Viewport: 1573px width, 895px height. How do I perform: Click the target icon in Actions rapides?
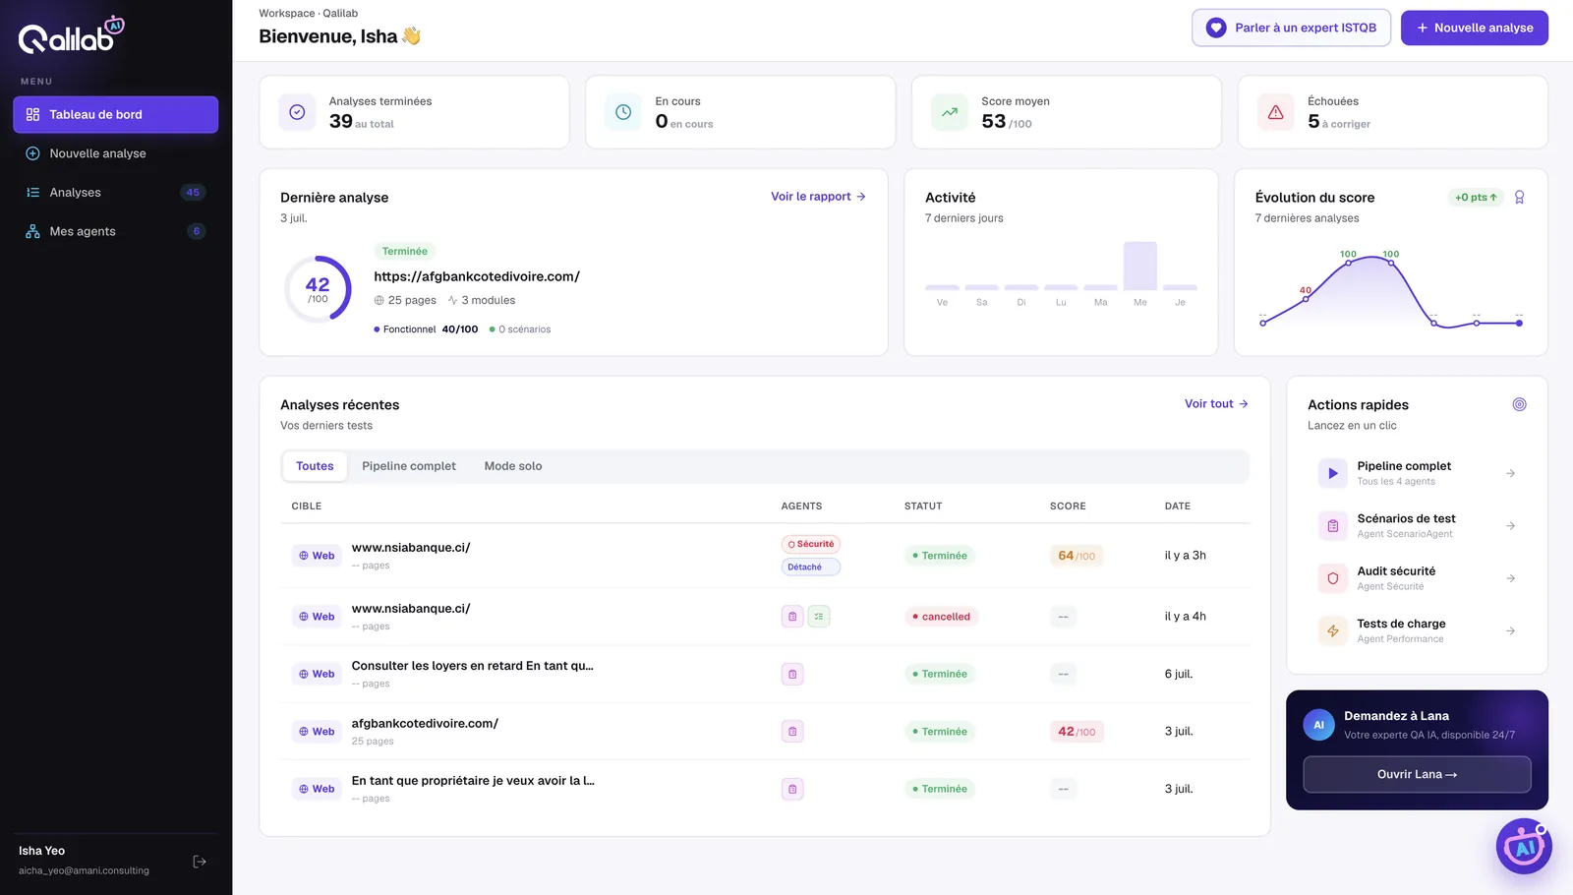1519,404
